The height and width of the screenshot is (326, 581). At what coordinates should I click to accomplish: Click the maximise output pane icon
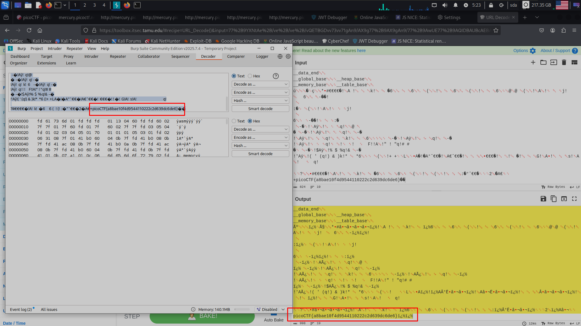(x=574, y=199)
